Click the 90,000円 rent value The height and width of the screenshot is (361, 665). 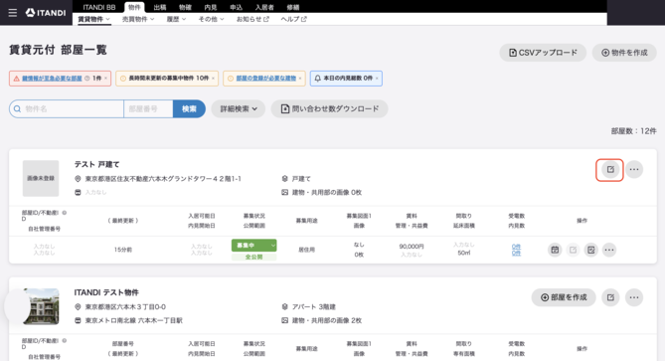tap(412, 246)
